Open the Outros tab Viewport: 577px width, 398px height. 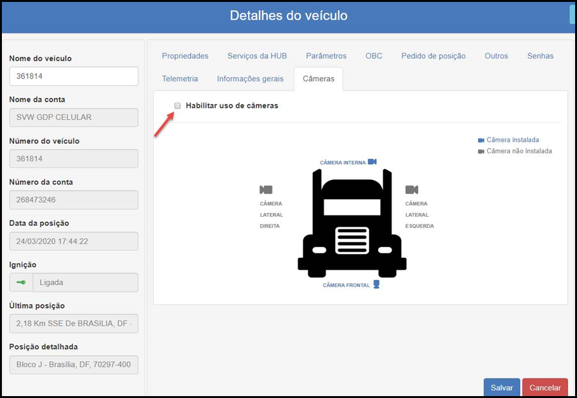(496, 56)
